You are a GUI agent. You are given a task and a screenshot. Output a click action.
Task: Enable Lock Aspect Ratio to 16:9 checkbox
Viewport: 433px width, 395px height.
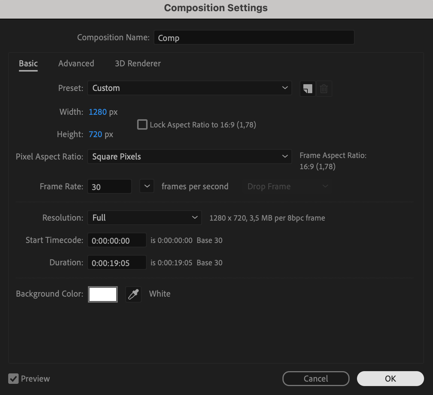[x=142, y=124]
